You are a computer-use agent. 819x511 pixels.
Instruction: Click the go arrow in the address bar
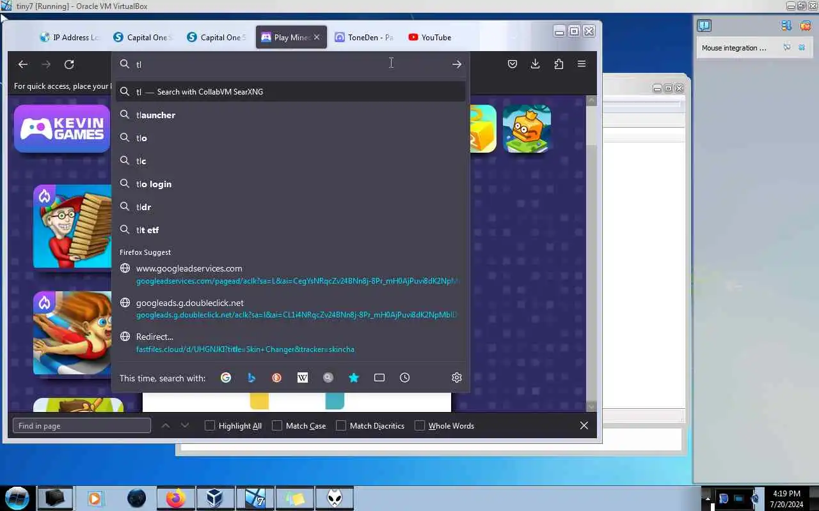tap(457, 64)
